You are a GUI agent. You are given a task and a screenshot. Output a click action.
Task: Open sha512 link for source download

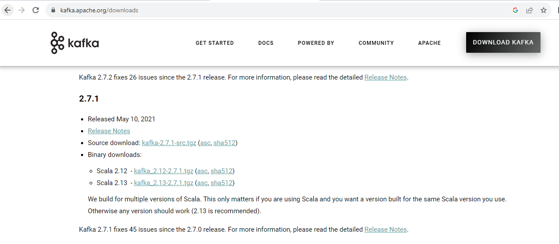(x=224, y=143)
